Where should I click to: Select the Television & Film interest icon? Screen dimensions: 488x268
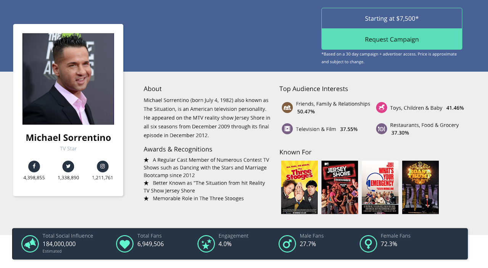287,129
